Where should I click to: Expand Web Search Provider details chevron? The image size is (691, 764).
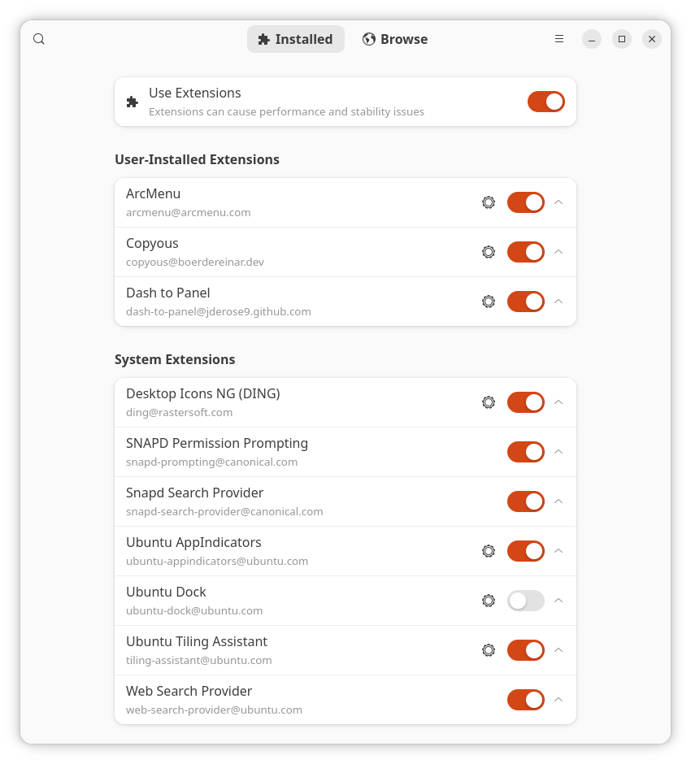(x=558, y=700)
